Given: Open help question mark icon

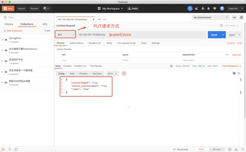Looking at the screenshot, I should [x=243, y=149].
